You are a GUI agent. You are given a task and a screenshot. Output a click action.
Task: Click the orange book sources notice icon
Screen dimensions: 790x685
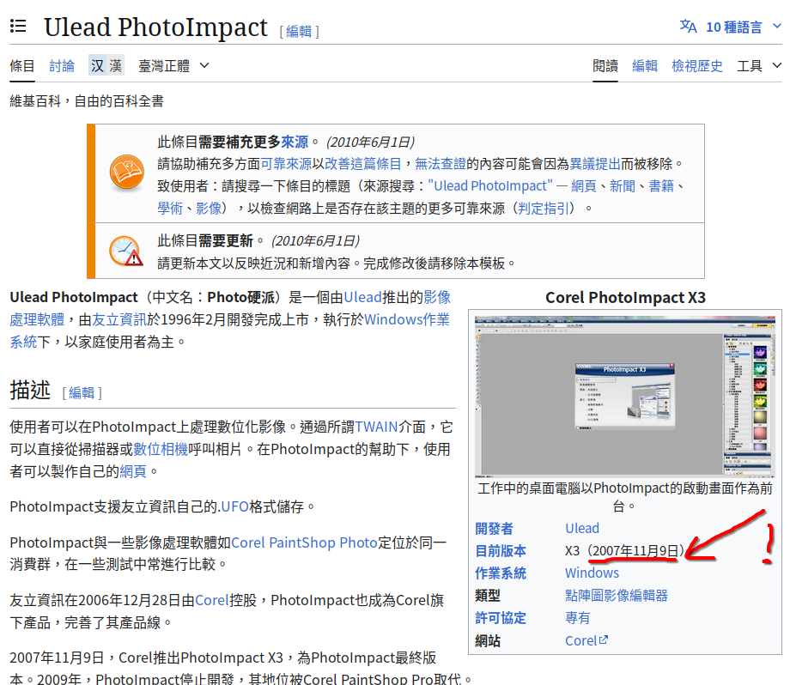[x=126, y=173]
